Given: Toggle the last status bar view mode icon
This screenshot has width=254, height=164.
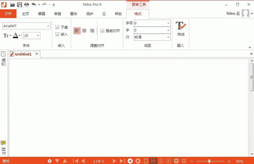Looking at the screenshot, I should 184,161.
